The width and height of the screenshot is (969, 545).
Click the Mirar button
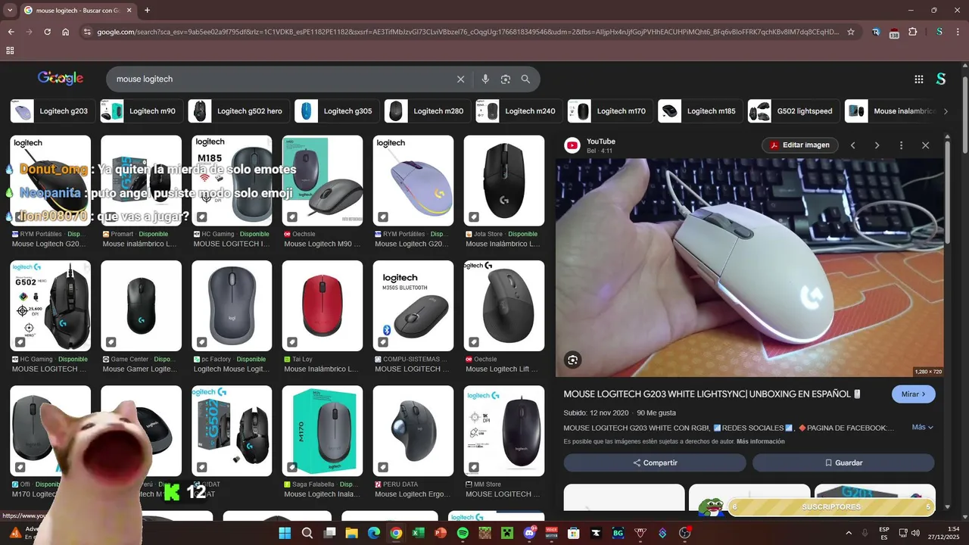914,394
